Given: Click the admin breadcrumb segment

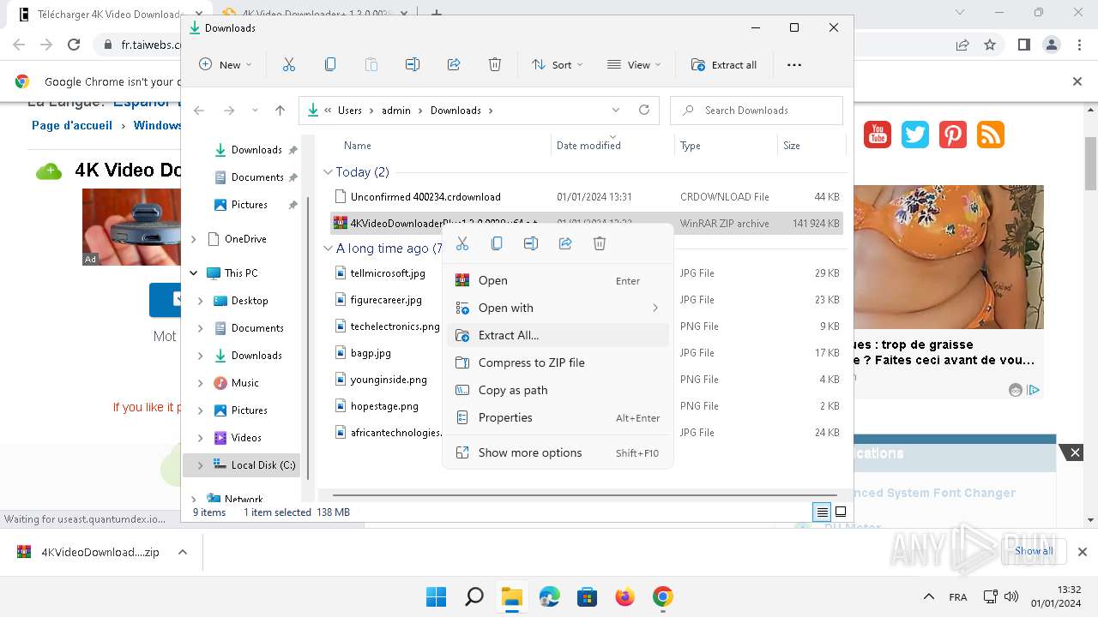Looking at the screenshot, I should click(x=396, y=111).
